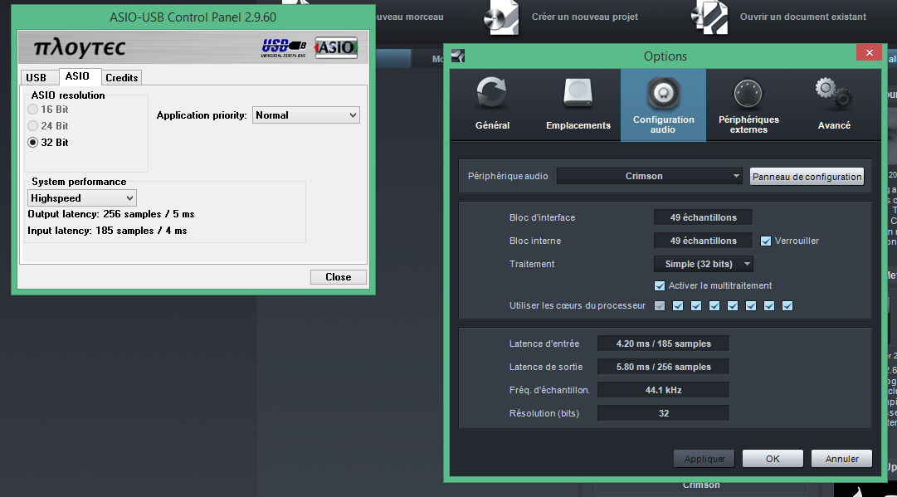Open the Emplacements drive icon tab

578,94
